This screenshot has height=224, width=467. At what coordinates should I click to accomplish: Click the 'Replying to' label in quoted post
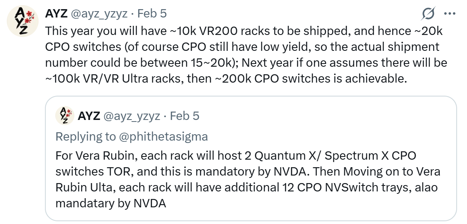click(x=86, y=137)
